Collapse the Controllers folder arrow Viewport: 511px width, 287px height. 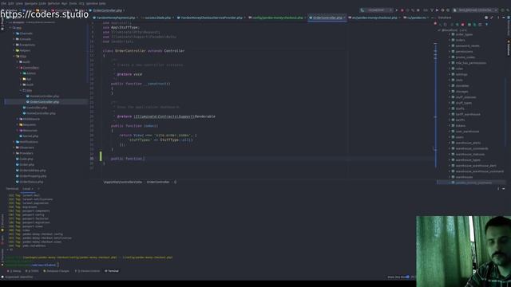(x=18, y=68)
